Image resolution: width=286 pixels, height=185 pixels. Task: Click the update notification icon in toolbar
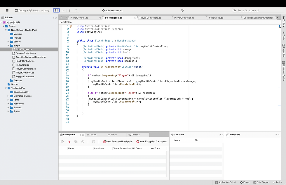tap(182, 10)
